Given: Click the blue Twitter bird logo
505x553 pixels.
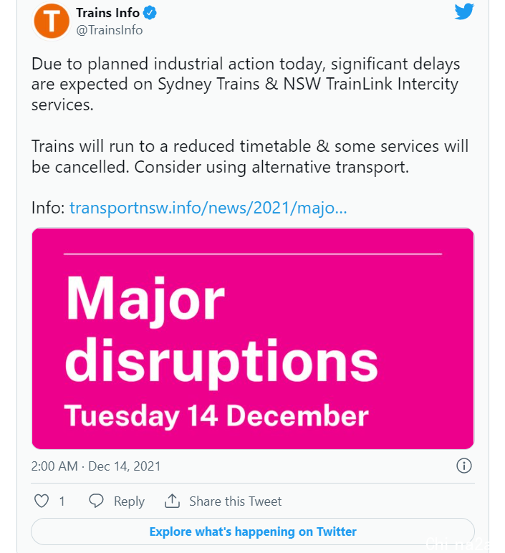Looking at the screenshot, I should click(x=464, y=11).
